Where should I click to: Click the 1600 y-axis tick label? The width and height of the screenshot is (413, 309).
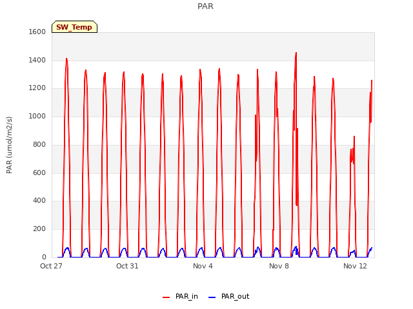(x=37, y=32)
